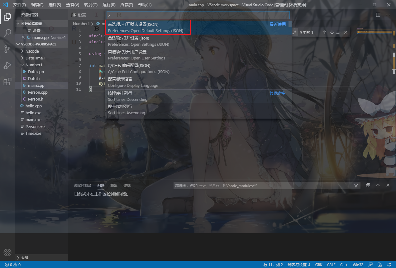Image resolution: width=396 pixels, height=268 pixels.
Task: Select Person.exe in the explorer
Action: tap(41, 126)
